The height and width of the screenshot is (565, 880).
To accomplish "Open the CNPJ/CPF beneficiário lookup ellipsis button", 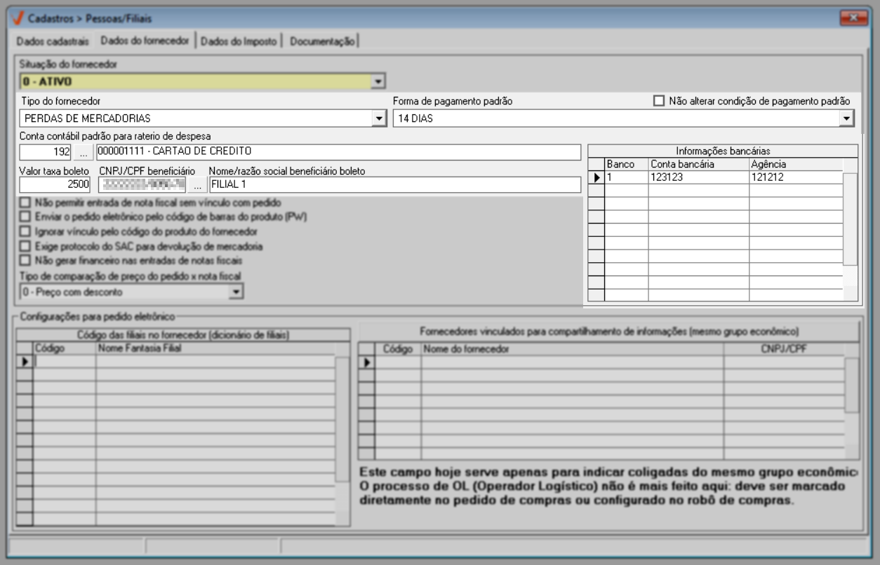I will coord(198,185).
